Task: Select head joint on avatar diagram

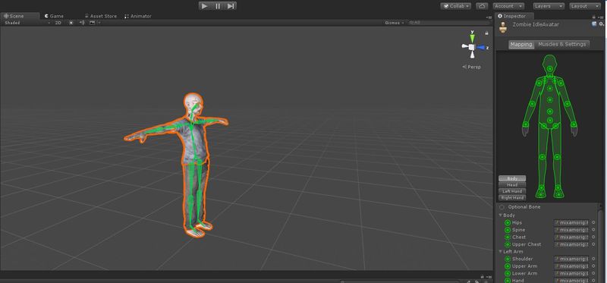Action: click(x=549, y=68)
